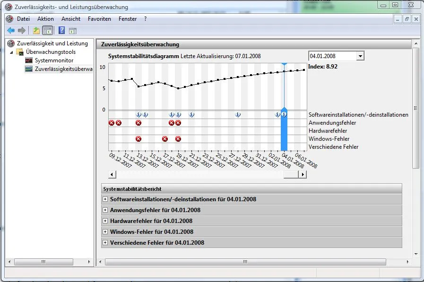Click the 'Hardwarefehler' chart row label
Viewport: 424px width, 282px height.
click(328, 131)
